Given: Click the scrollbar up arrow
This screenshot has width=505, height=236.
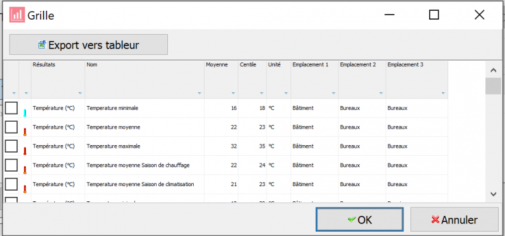Looking at the screenshot, I should coord(493,70).
